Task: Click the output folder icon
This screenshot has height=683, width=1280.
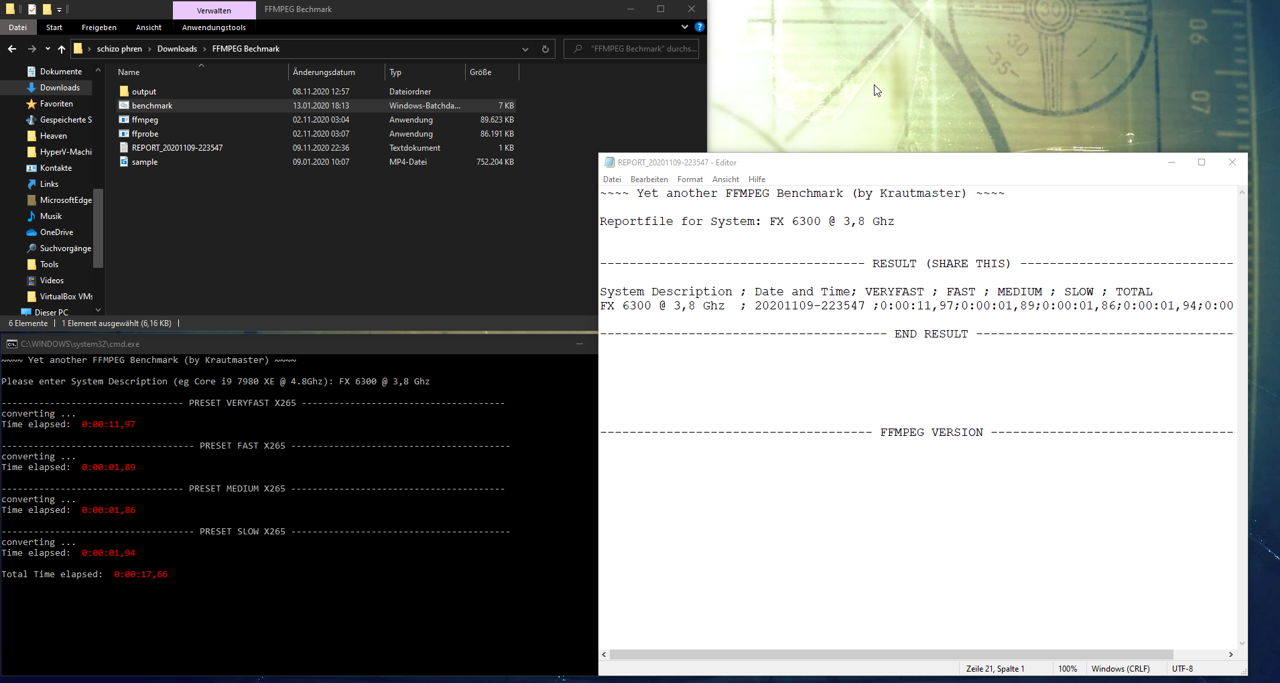Action: 124,91
